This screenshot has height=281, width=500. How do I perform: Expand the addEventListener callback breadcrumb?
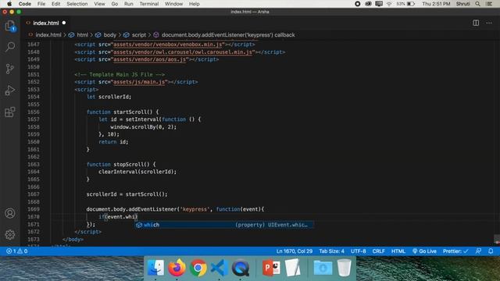click(x=228, y=35)
